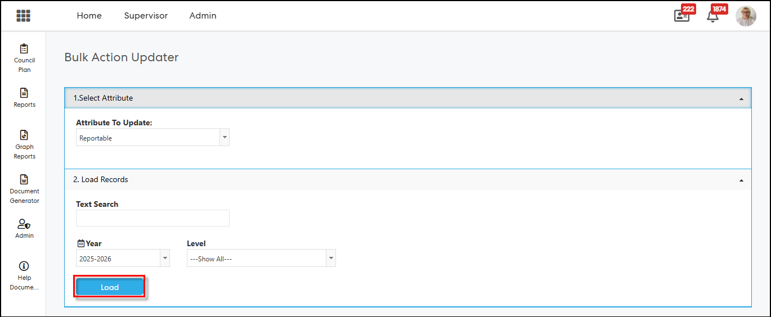Image resolution: width=771 pixels, height=317 pixels.
Task: Go to the Home menu
Action: coord(89,16)
